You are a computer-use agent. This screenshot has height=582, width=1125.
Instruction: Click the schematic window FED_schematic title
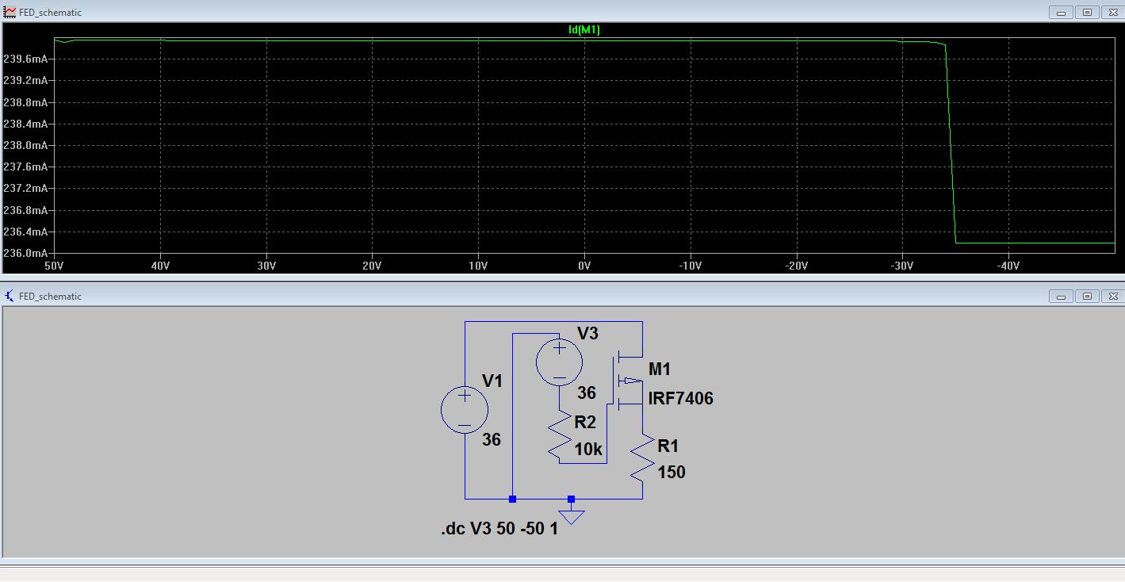50,297
